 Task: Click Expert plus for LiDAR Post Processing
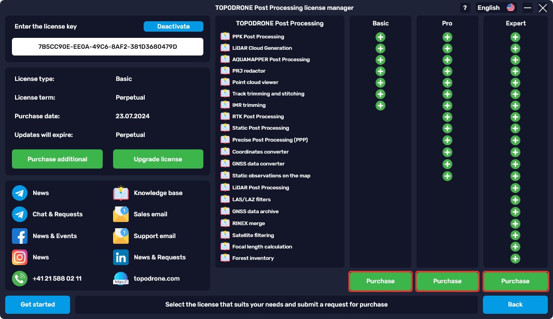(x=515, y=188)
